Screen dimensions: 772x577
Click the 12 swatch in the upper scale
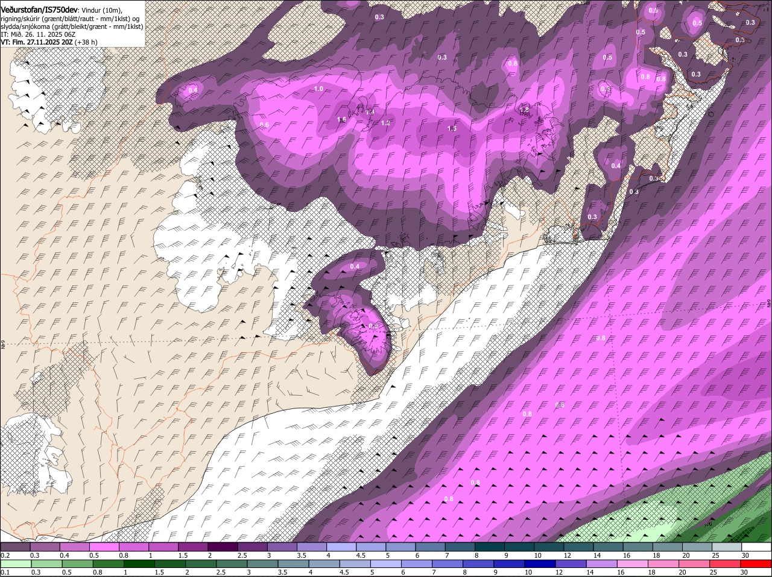(x=578, y=547)
